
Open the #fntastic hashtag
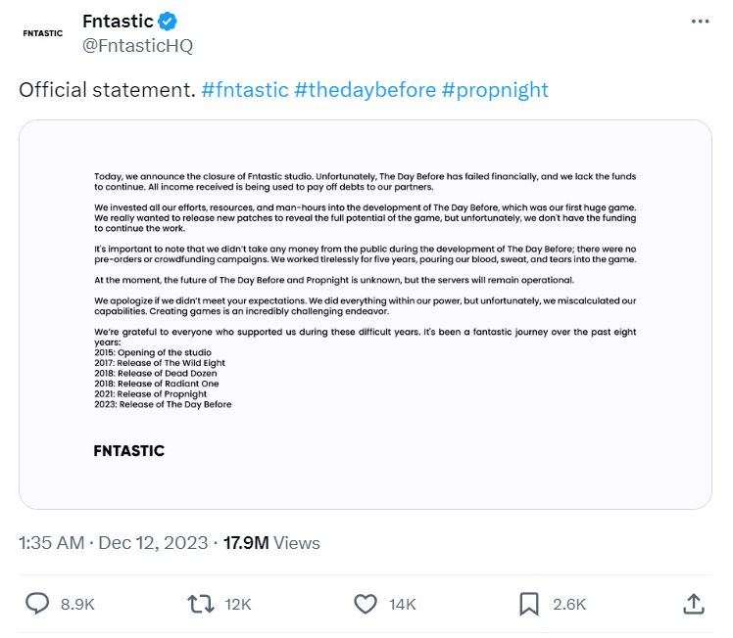(245, 90)
